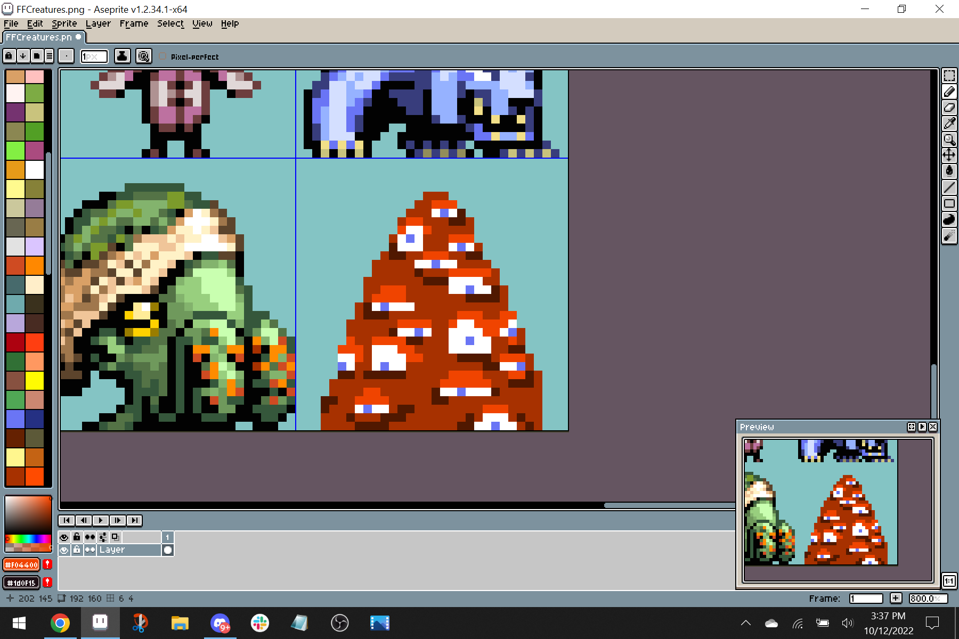This screenshot has height=639, width=959.
Task: Open the palette options menu icon
Action: (49, 56)
